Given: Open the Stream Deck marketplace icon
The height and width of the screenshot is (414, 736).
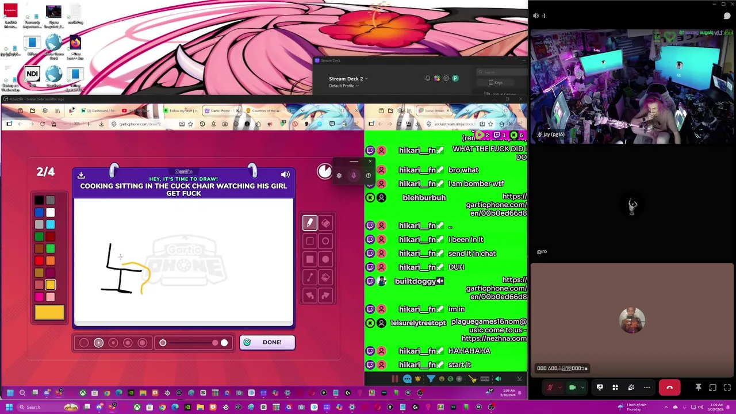Looking at the screenshot, I should [x=437, y=78].
